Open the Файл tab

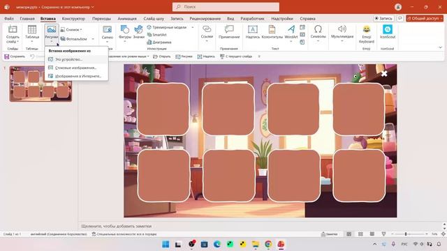(x=9, y=19)
